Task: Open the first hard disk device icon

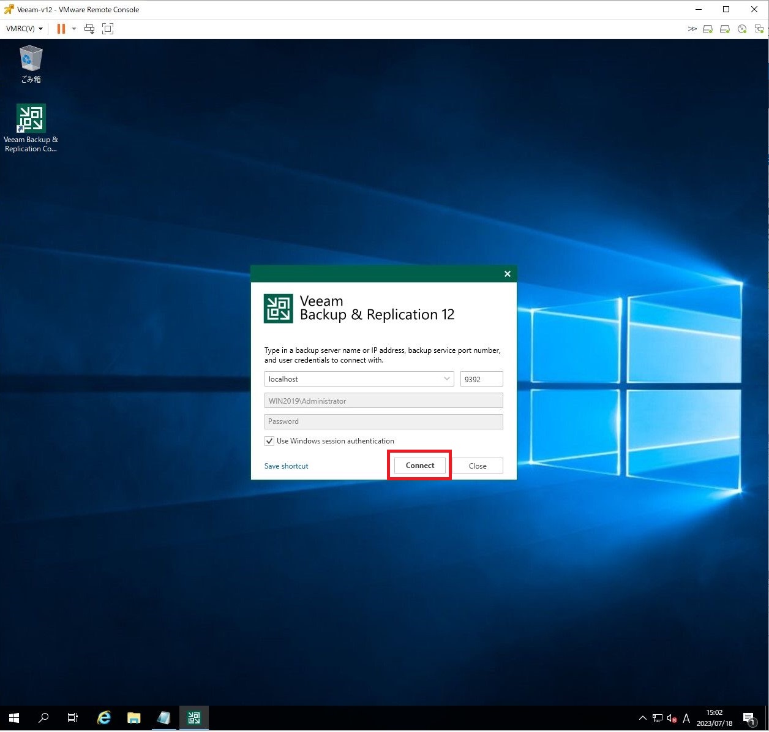Action: 708,29
